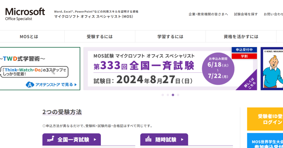The width and height of the screenshot is (283, 148).
Task: Click 試験会場を探す link
Action: coord(246,14)
